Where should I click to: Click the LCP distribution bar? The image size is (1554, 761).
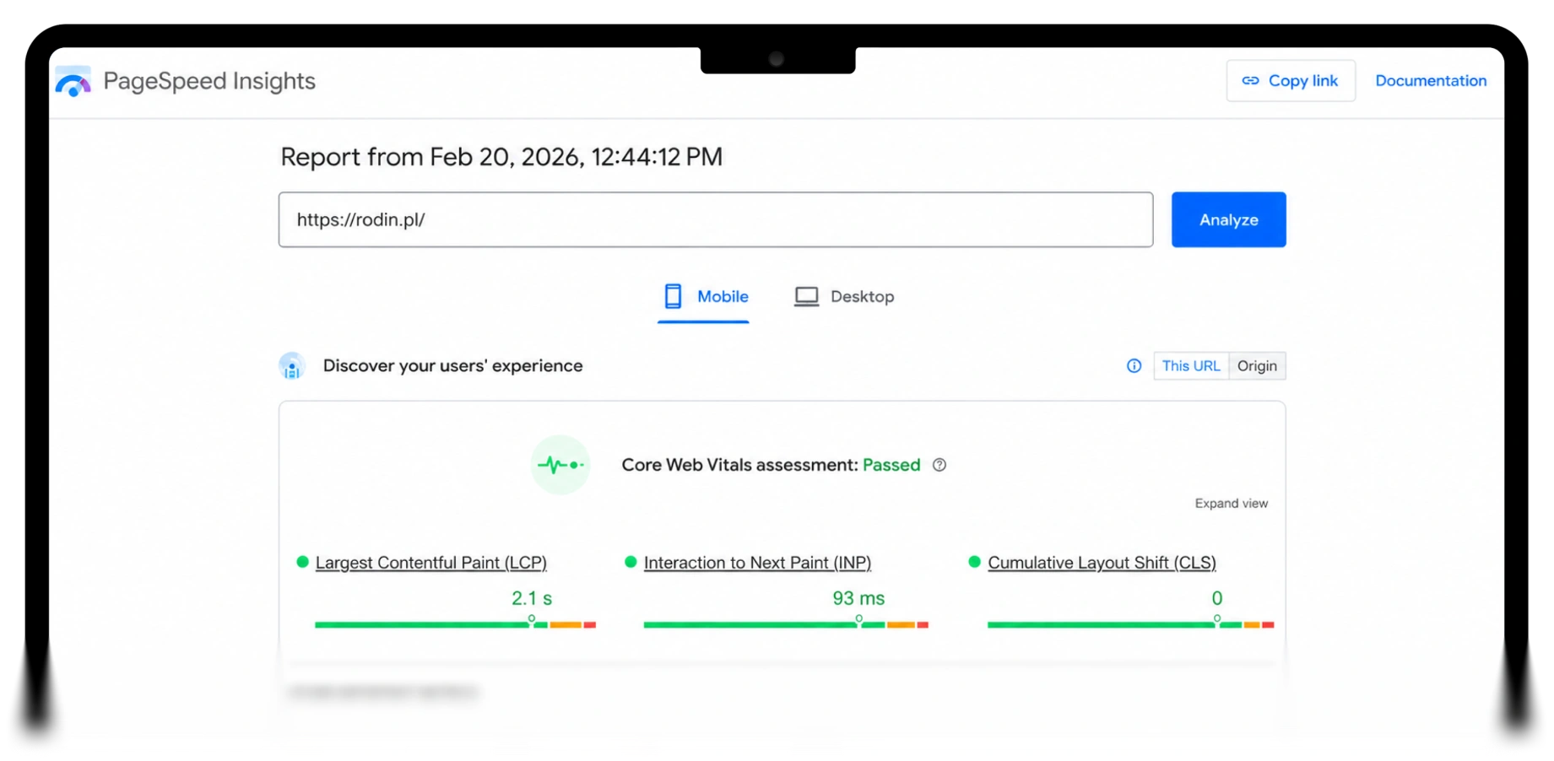[455, 624]
